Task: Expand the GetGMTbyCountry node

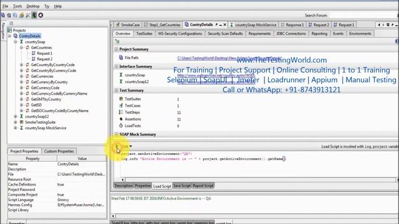Action: pyautogui.click(x=21, y=99)
